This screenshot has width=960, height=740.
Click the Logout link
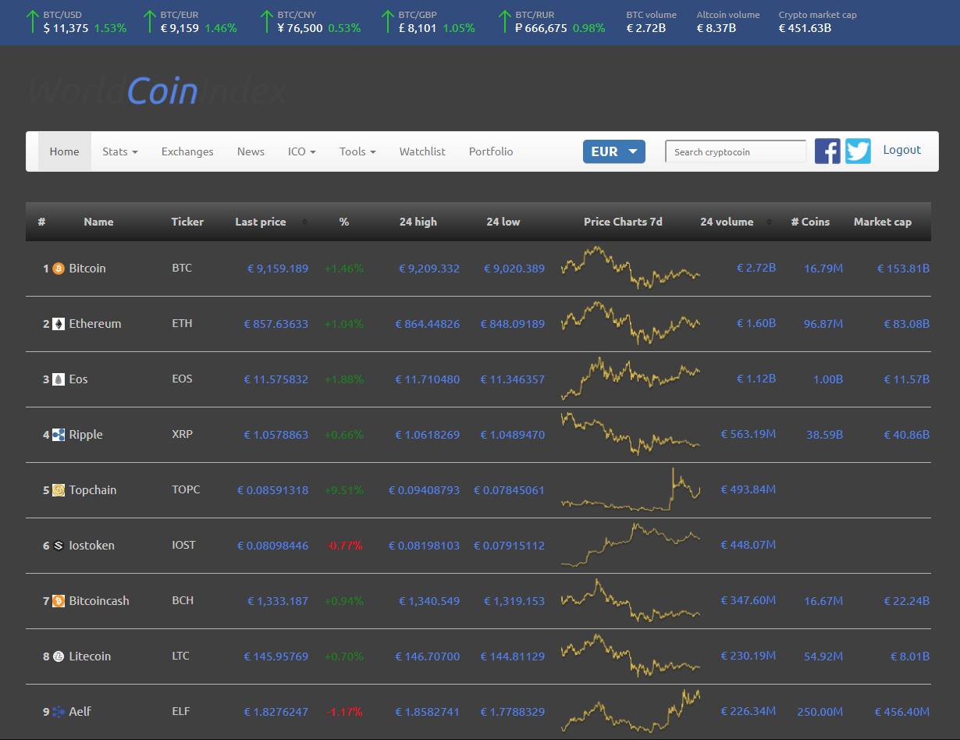(x=902, y=150)
